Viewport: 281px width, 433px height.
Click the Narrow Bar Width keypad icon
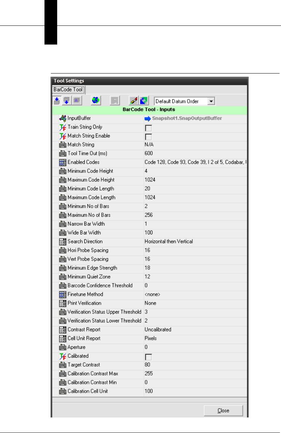(x=62, y=224)
